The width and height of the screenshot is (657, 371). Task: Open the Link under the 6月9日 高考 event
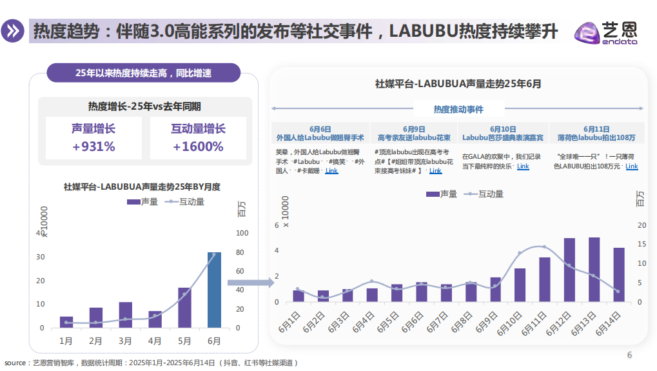coord(436,171)
